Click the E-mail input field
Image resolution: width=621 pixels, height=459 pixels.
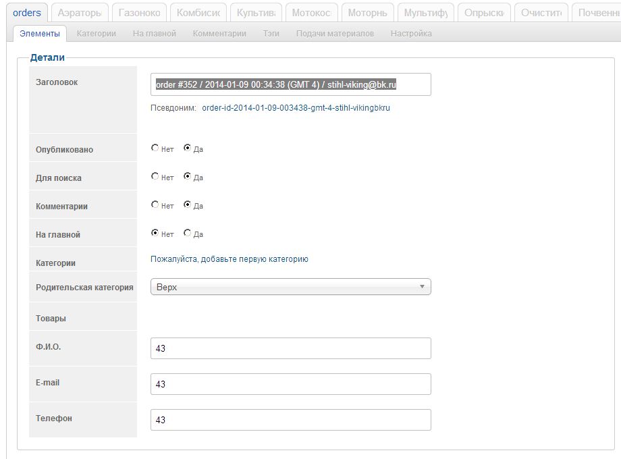(x=290, y=384)
